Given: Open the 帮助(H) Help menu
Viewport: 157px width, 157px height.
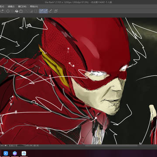Looking at the screenshot, I should pos(34,7).
